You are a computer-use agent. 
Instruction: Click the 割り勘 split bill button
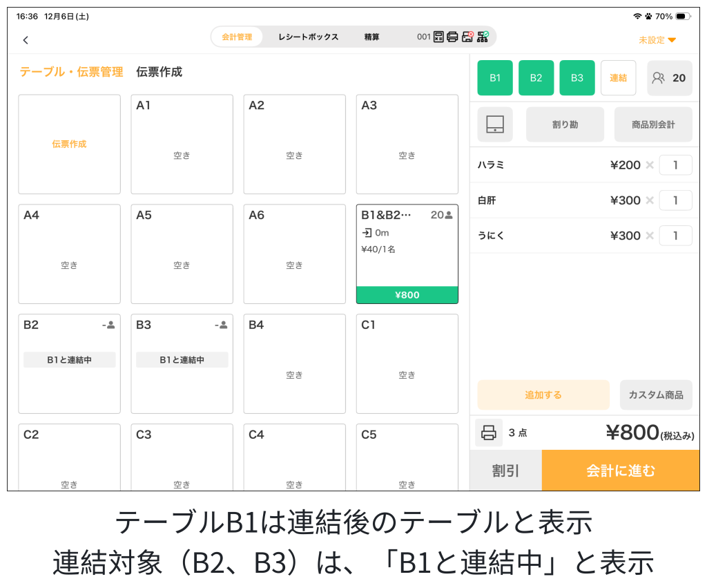(x=565, y=124)
